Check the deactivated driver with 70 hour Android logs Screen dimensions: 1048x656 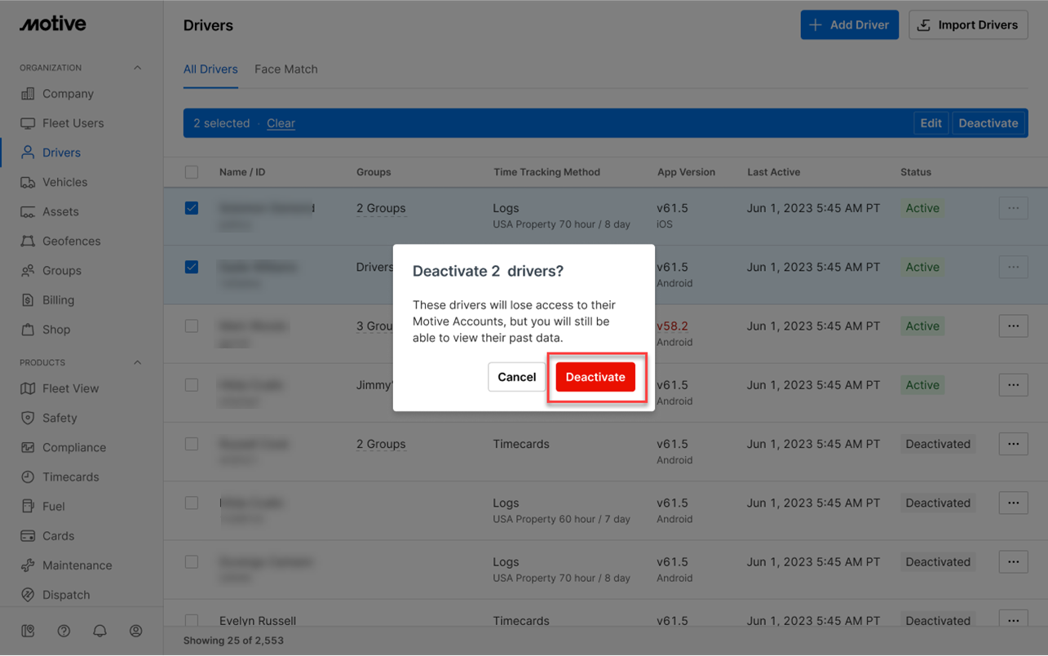point(192,562)
